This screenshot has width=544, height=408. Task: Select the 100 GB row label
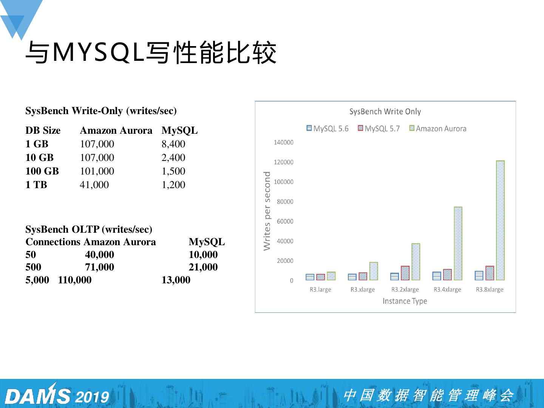pyautogui.click(x=42, y=171)
